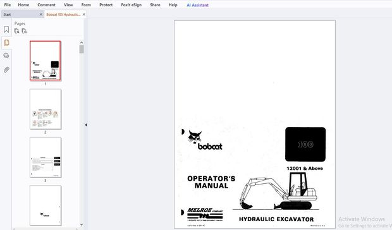
Task: Open the View ribbon tab
Action: [68, 5]
